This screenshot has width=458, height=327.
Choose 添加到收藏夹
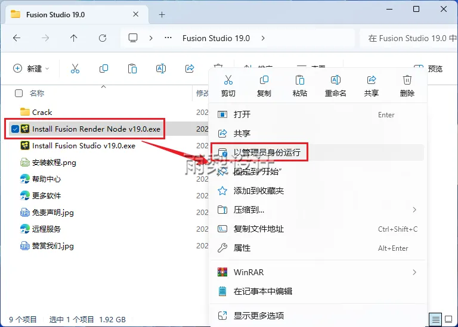tap(317, 191)
